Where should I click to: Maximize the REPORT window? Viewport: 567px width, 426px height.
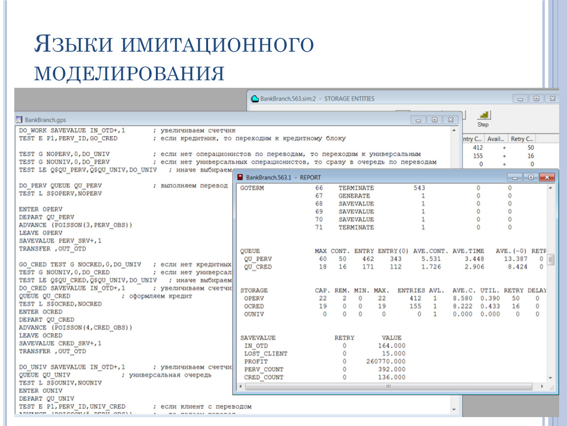(531, 177)
